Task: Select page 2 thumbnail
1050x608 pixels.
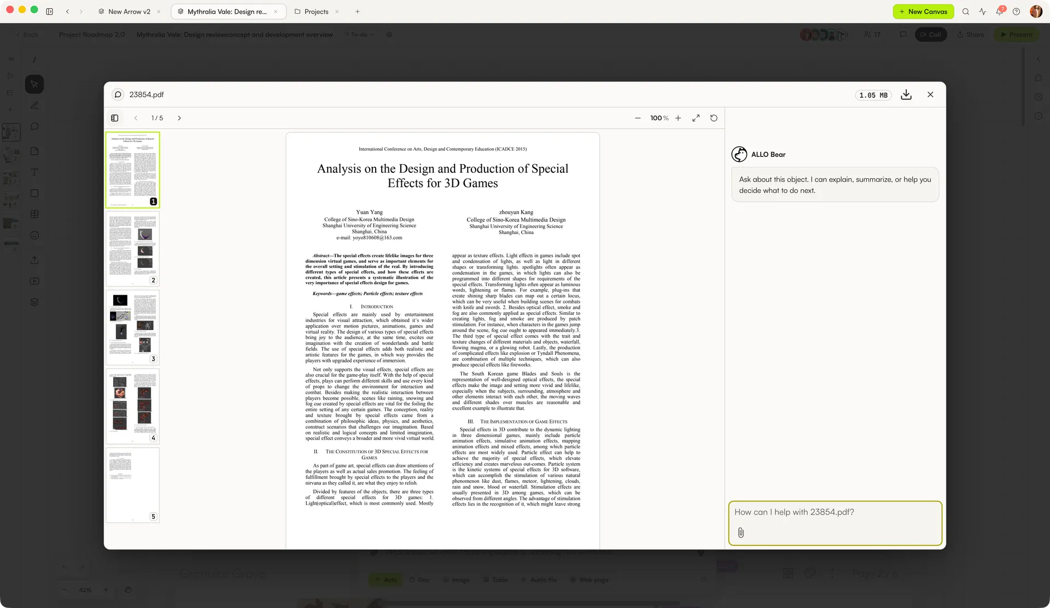Action: (132, 249)
